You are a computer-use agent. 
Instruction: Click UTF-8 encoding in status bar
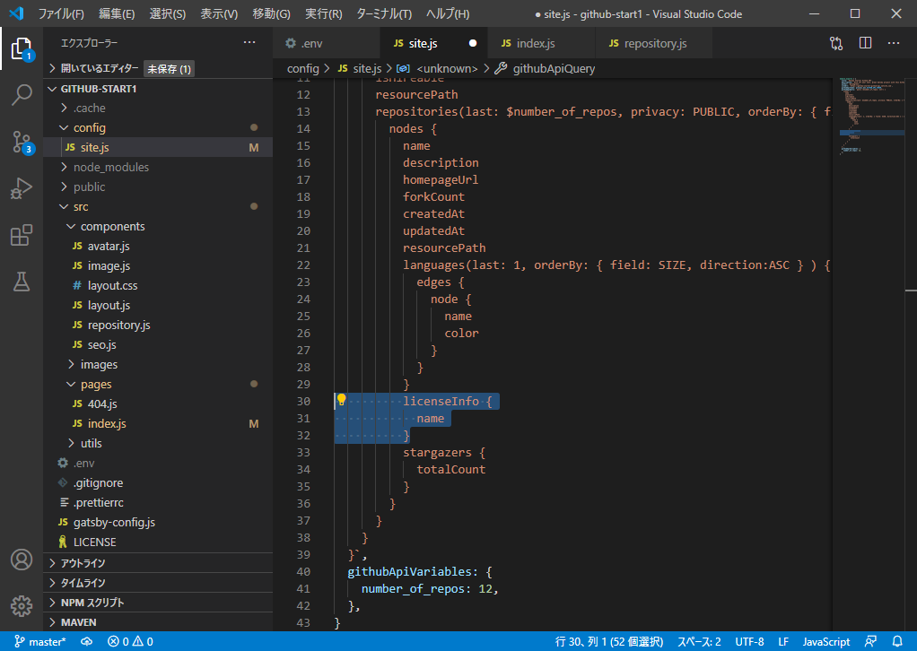[x=749, y=641]
